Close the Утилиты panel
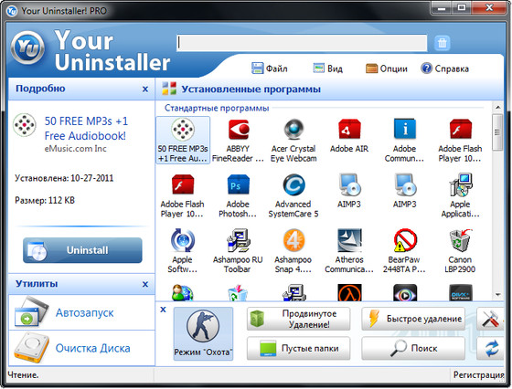The width and height of the screenshot is (512, 389). [x=145, y=284]
